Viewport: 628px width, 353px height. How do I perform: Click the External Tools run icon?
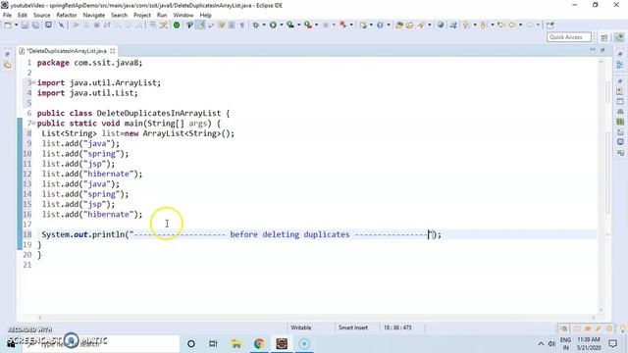308,25
